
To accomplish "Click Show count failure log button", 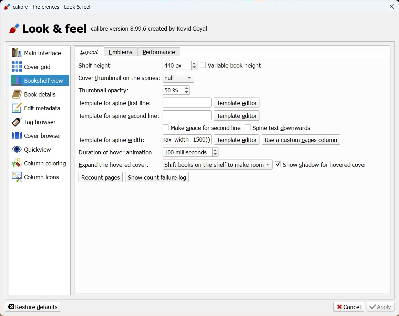I will [x=157, y=177].
